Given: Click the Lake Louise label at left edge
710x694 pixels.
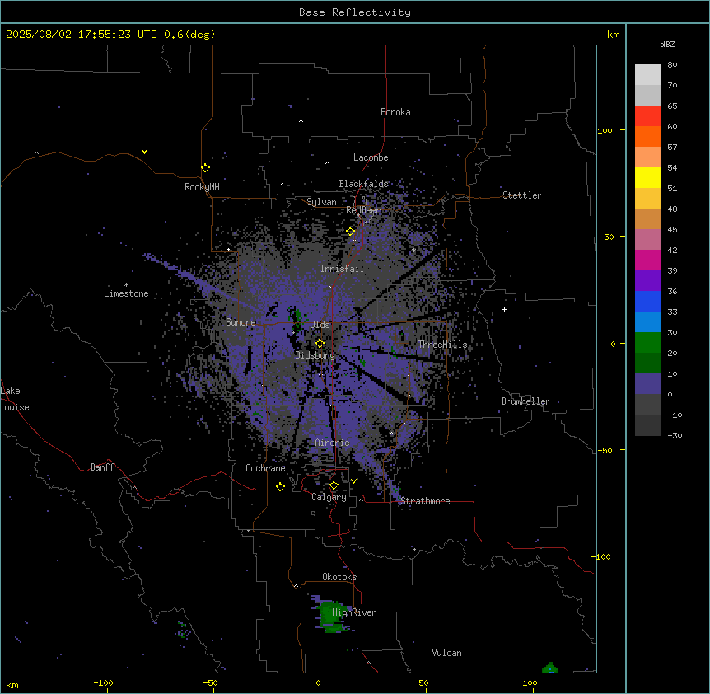Looking at the screenshot, I should point(15,399).
